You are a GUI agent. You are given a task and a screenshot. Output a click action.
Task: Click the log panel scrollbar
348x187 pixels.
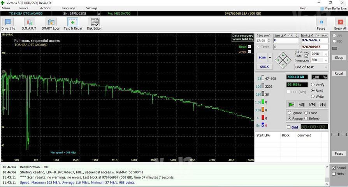click(x=327, y=175)
